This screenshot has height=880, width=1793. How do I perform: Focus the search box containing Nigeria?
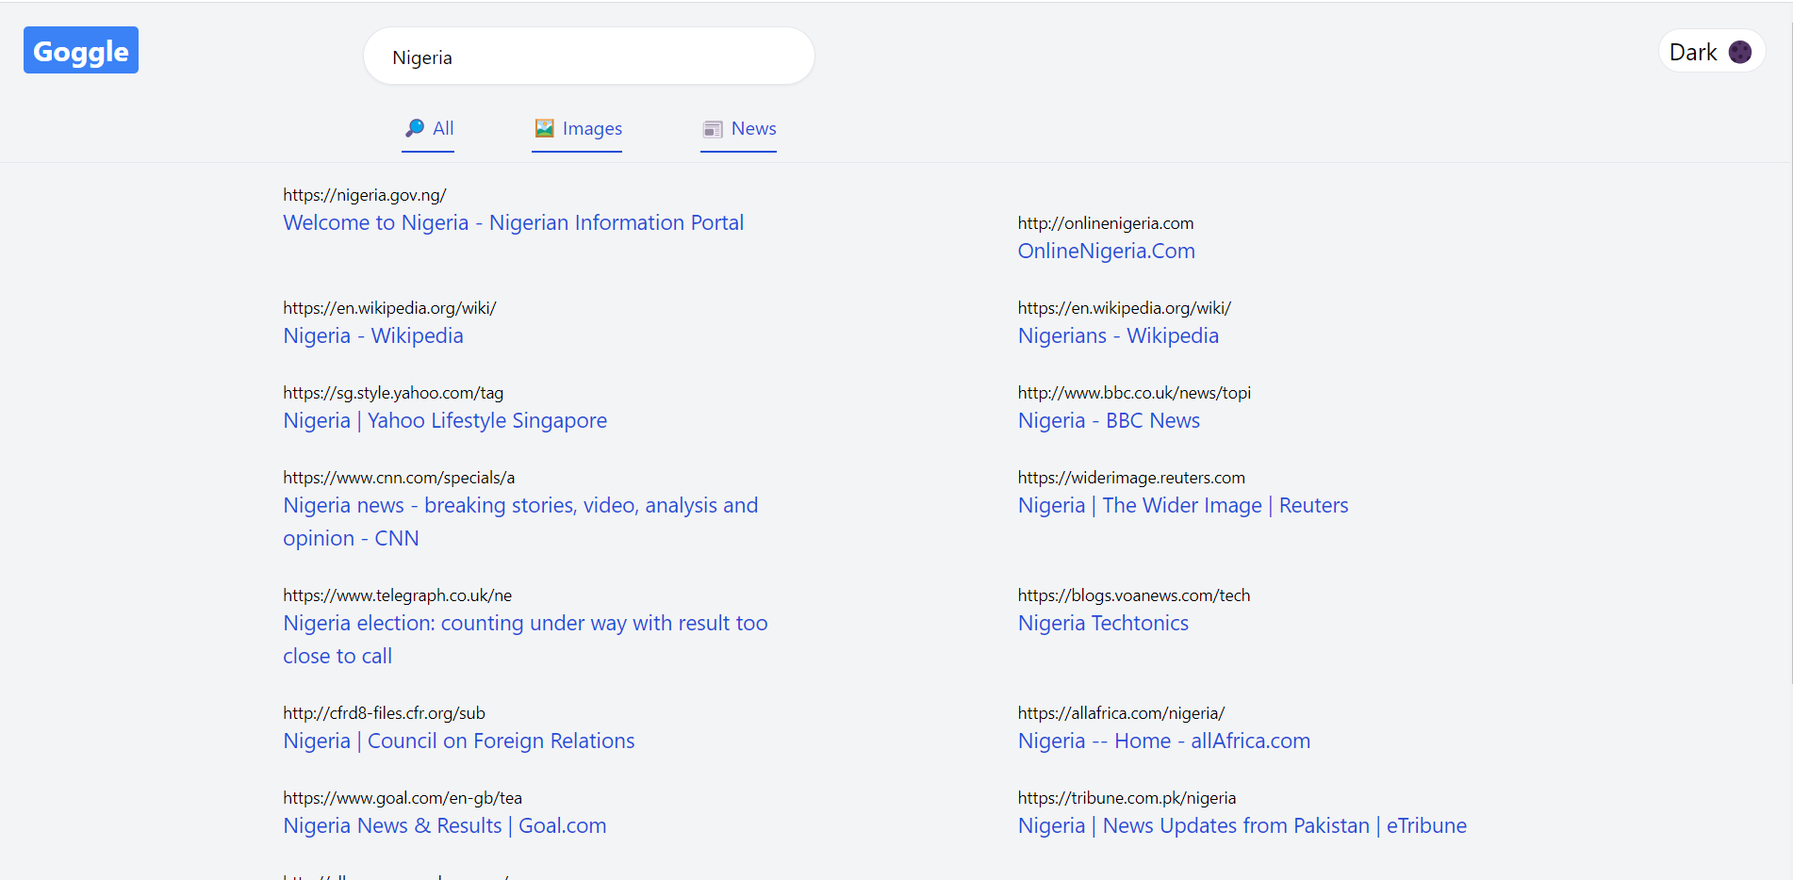pyautogui.click(x=588, y=57)
